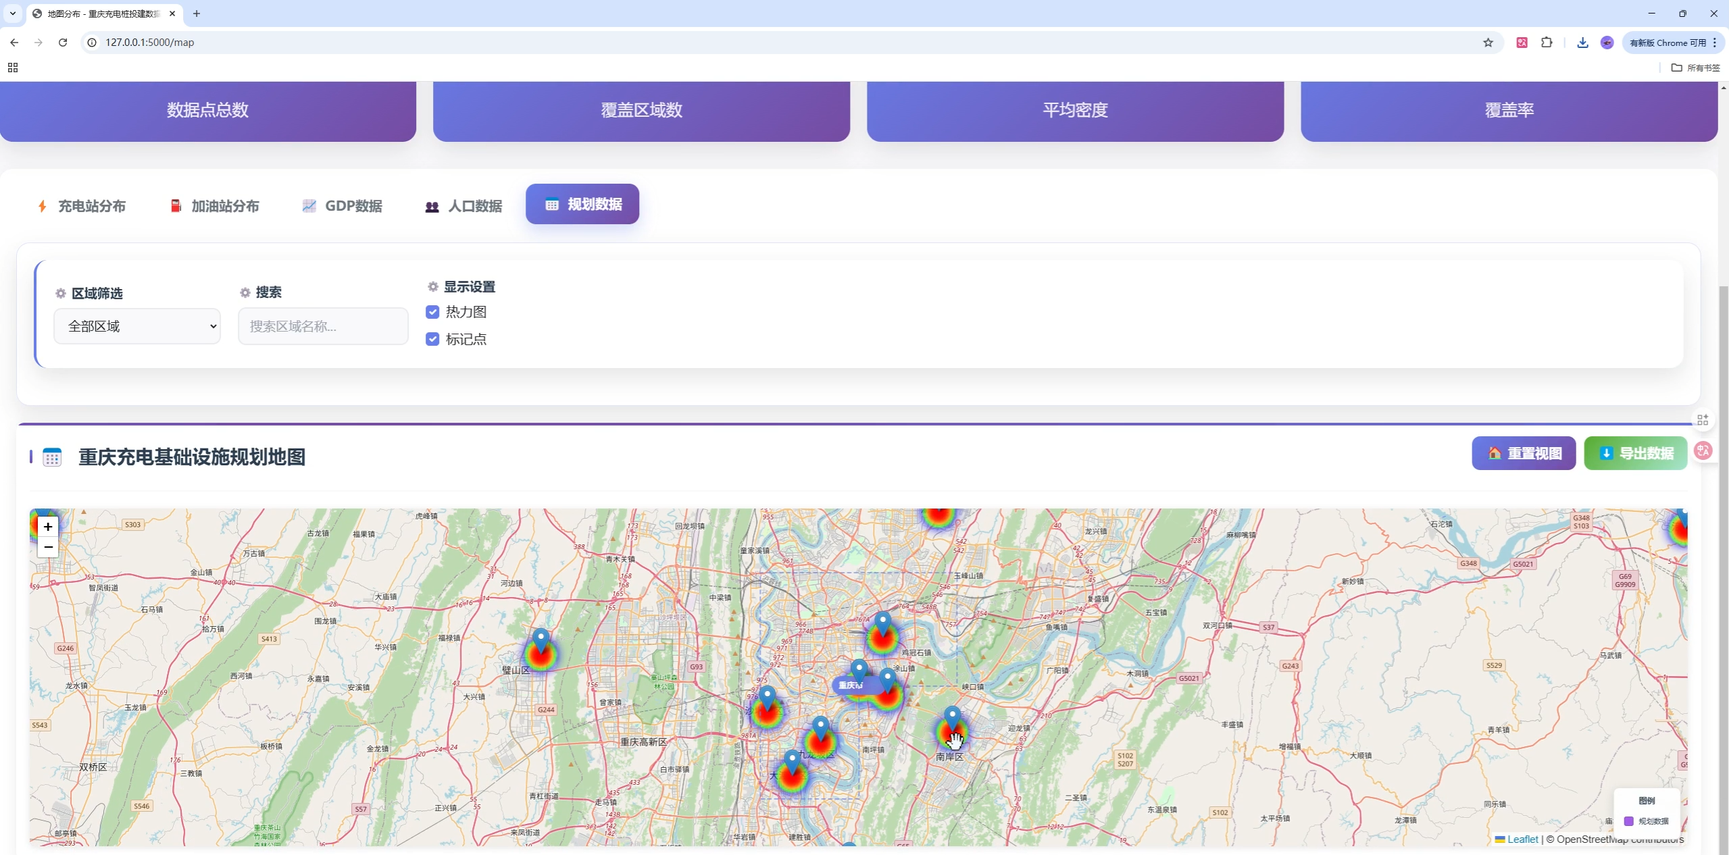Click the 平均密度 stat card

(1075, 110)
